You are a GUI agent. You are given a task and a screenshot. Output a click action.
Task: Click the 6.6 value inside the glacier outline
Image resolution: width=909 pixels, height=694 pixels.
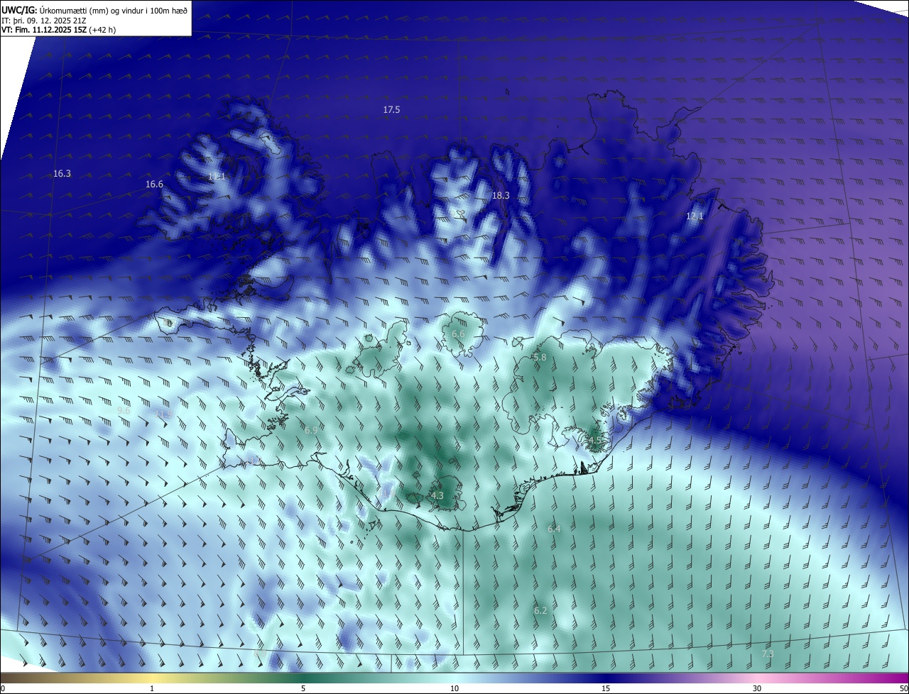click(458, 334)
